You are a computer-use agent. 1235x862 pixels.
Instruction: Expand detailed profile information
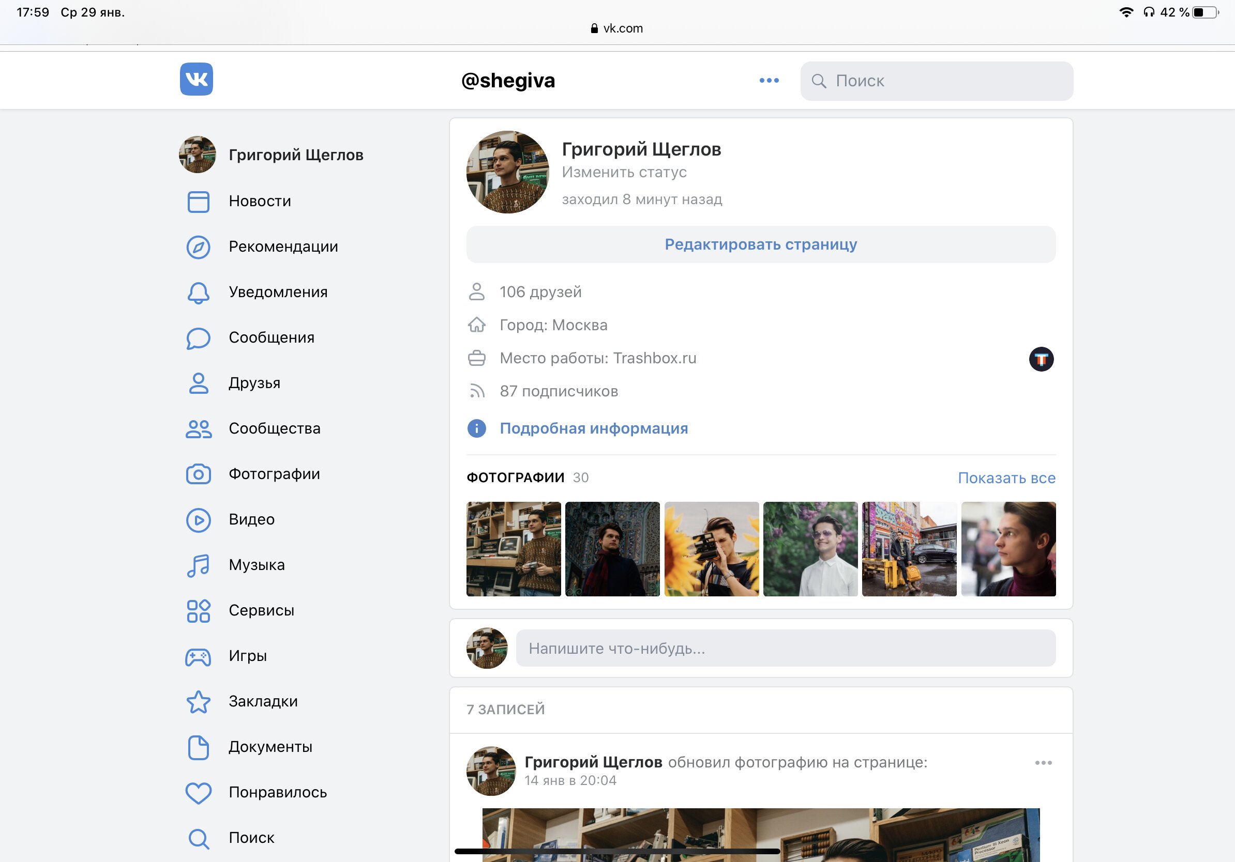coord(593,428)
